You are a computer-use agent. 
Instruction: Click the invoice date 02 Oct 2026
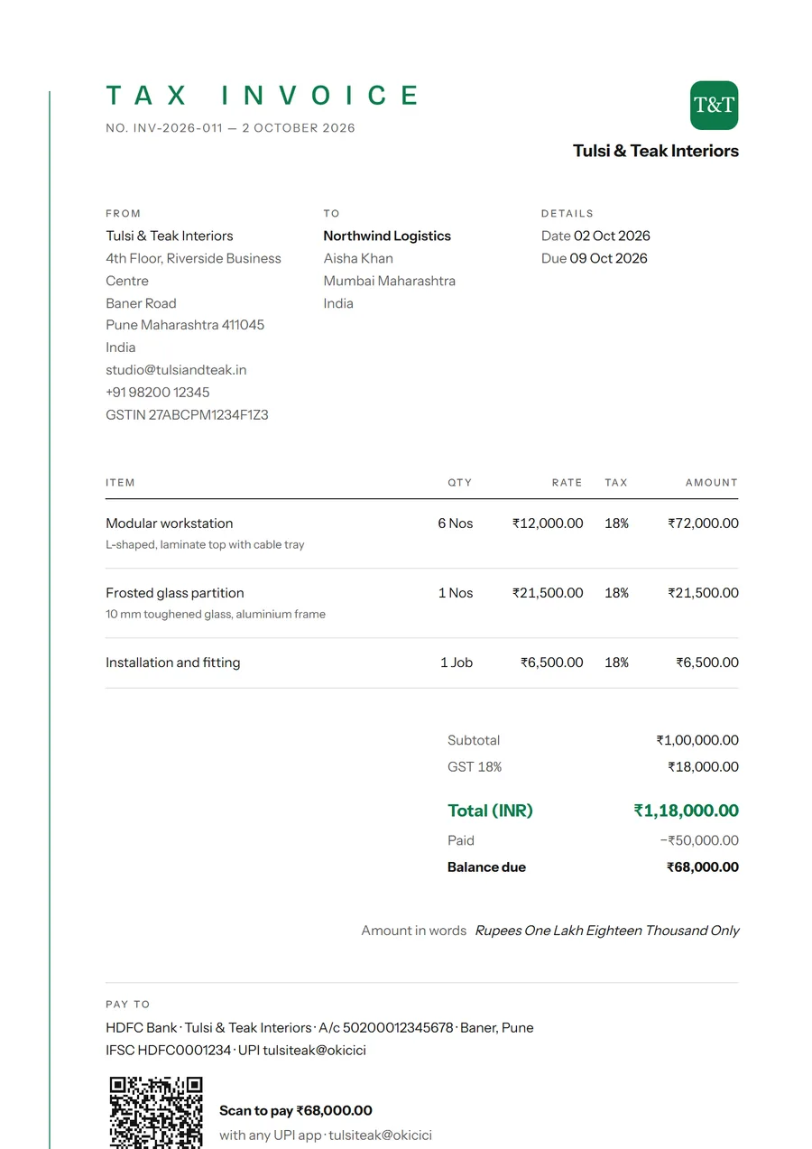(x=612, y=236)
